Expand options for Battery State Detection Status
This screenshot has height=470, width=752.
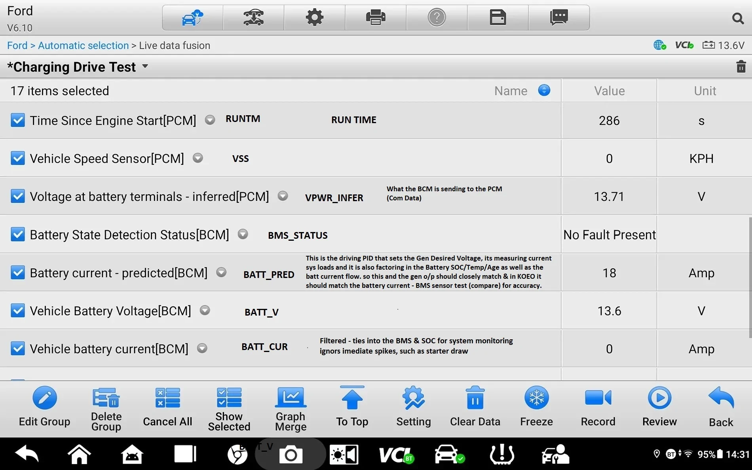point(243,234)
